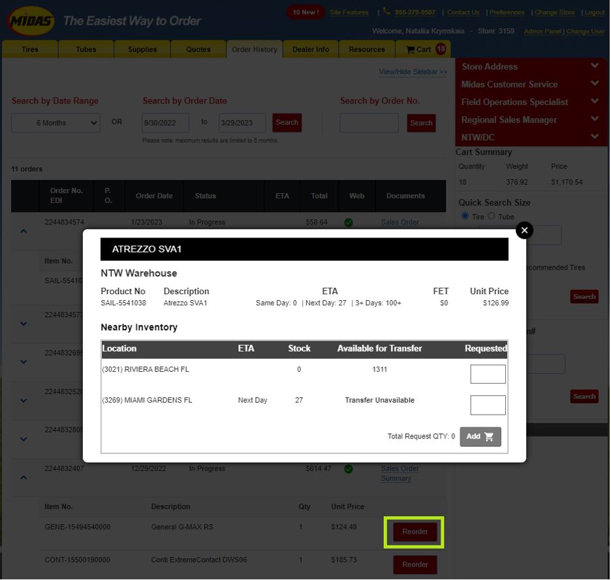Select the Tube radio button
The height and width of the screenshot is (580, 611).
pos(492,216)
